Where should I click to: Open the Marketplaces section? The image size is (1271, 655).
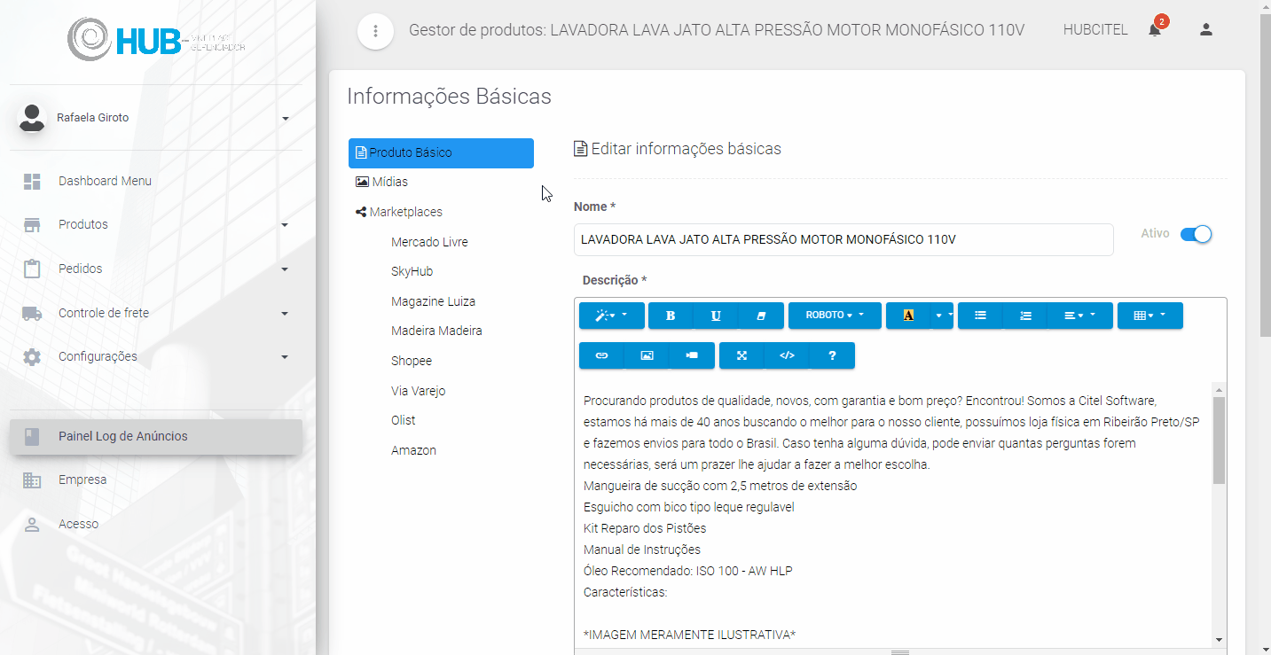[x=398, y=212]
